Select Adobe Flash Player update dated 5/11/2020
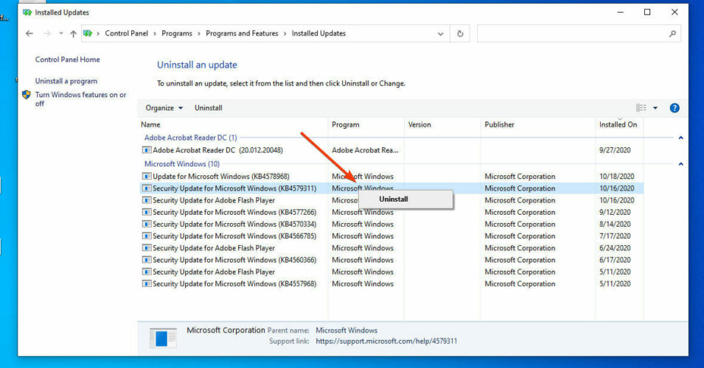 391,272
